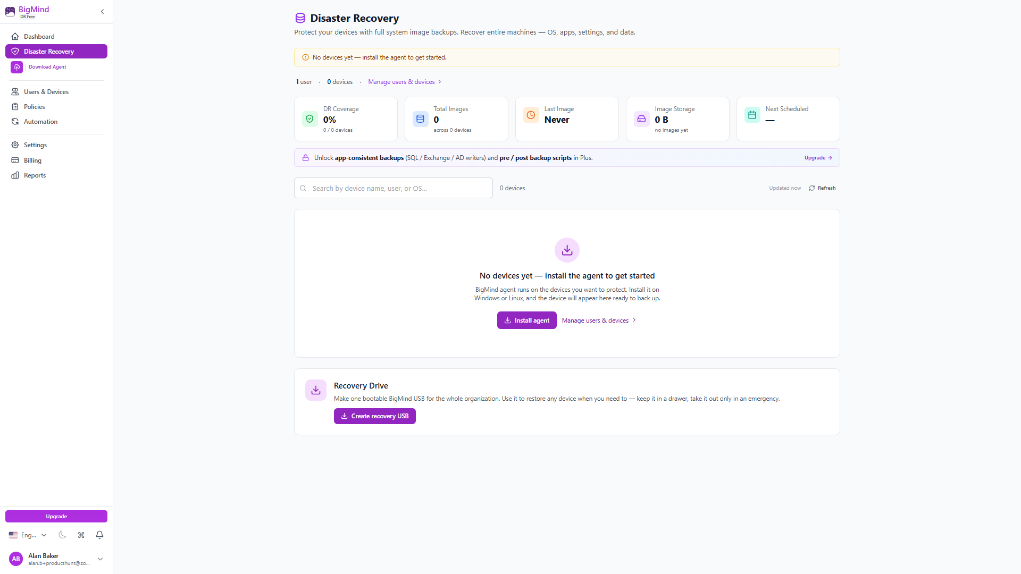The width and height of the screenshot is (1021, 574).
Task: Click the "0%" DR Coverage value
Action: click(x=330, y=120)
